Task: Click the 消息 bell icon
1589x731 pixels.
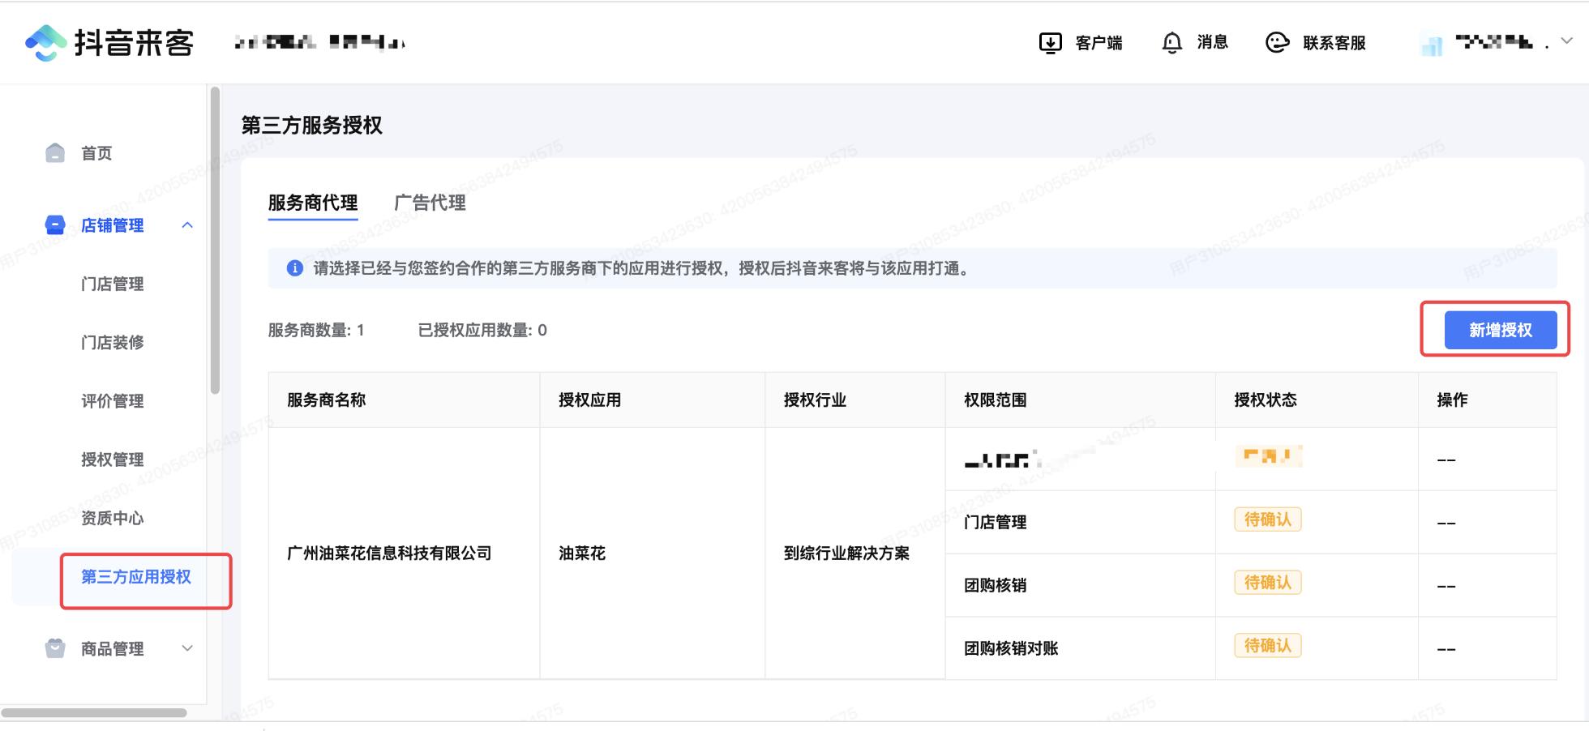Action: click(1171, 43)
